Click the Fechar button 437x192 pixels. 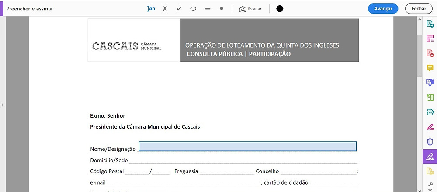[x=419, y=9]
